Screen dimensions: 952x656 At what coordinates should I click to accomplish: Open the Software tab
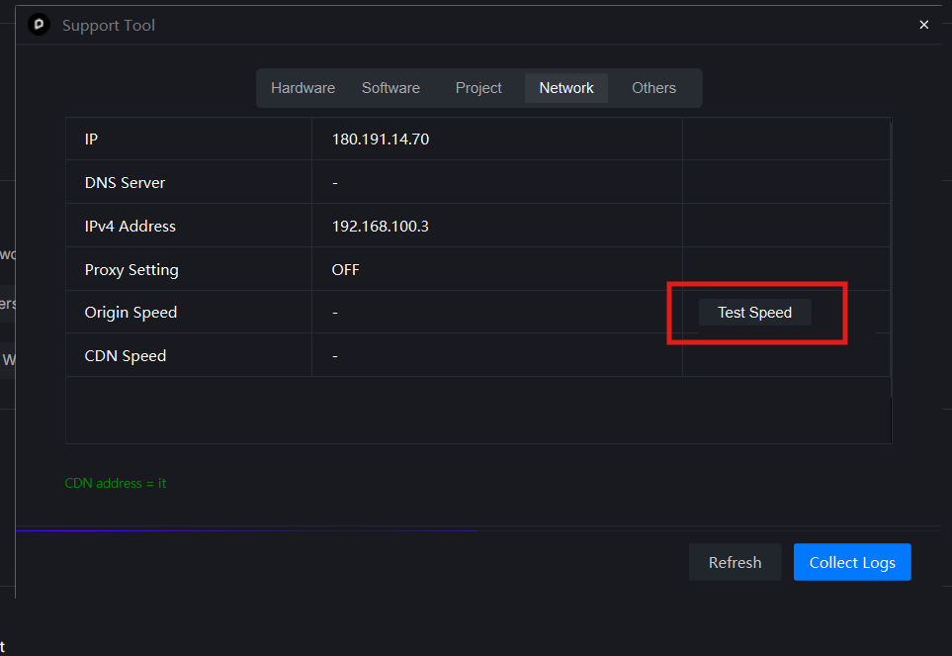[x=390, y=88]
